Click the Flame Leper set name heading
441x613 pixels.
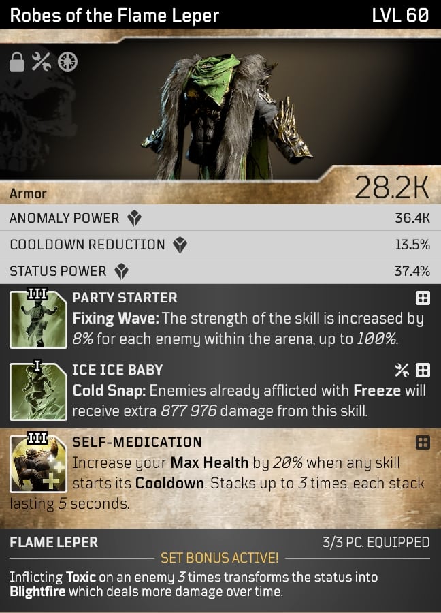(54, 542)
